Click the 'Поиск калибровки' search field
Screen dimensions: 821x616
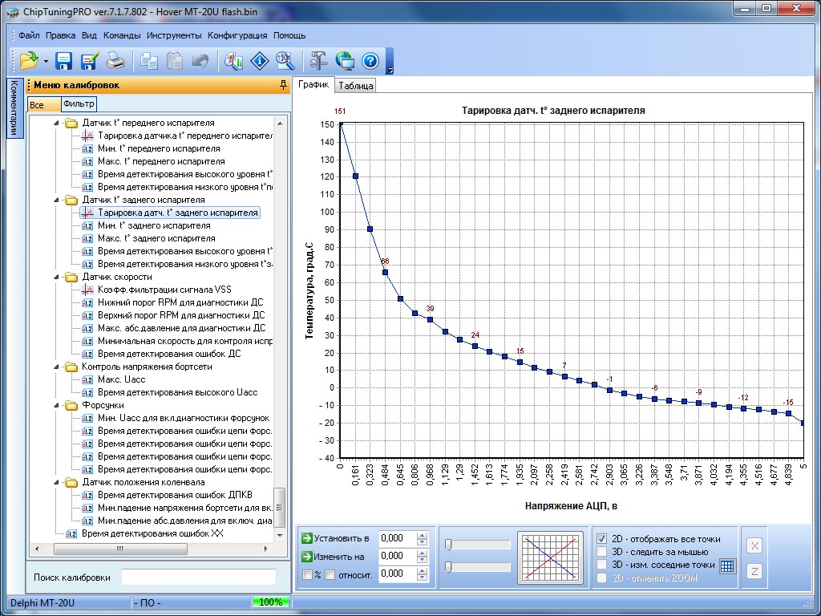pos(198,577)
